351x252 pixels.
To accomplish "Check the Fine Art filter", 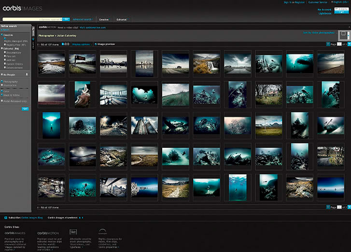I will (x=5, y=56).
